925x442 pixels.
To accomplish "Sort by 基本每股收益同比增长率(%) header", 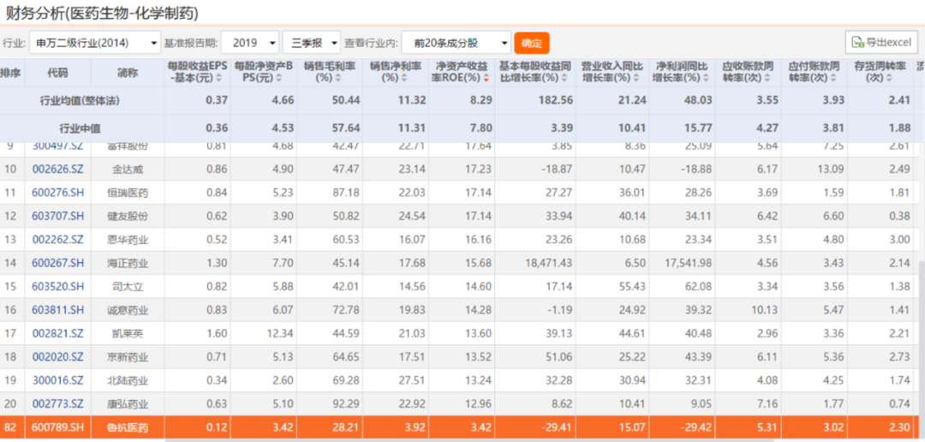I will tap(535, 73).
